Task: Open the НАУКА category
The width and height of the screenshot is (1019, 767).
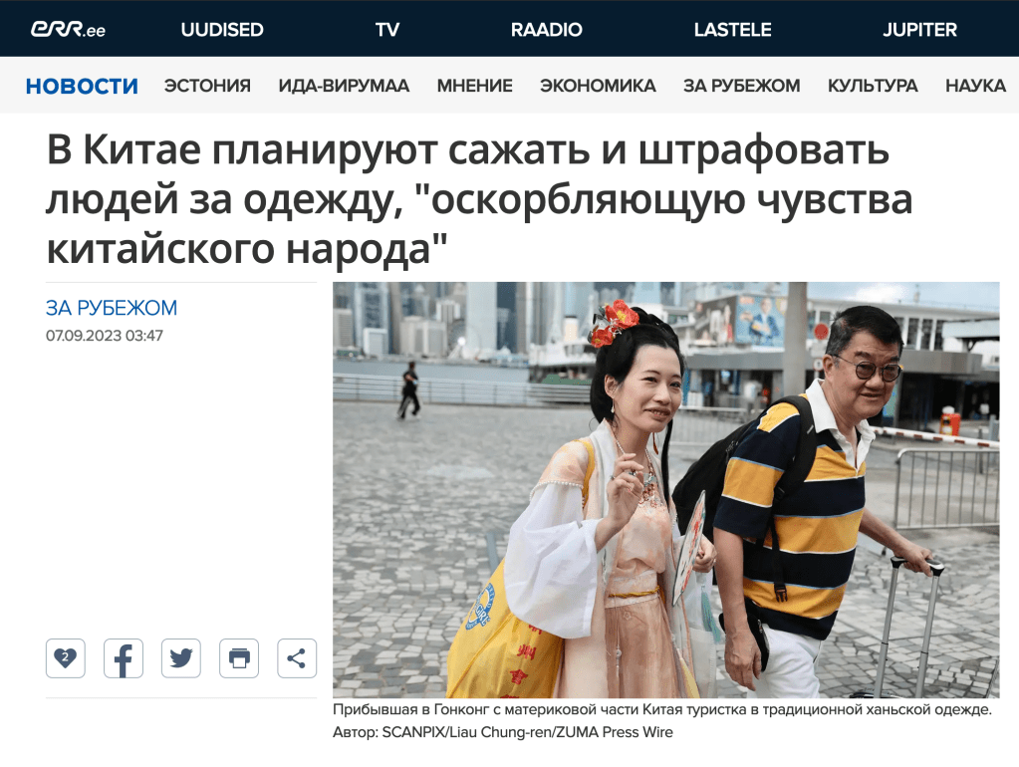Action: point(975,86)
